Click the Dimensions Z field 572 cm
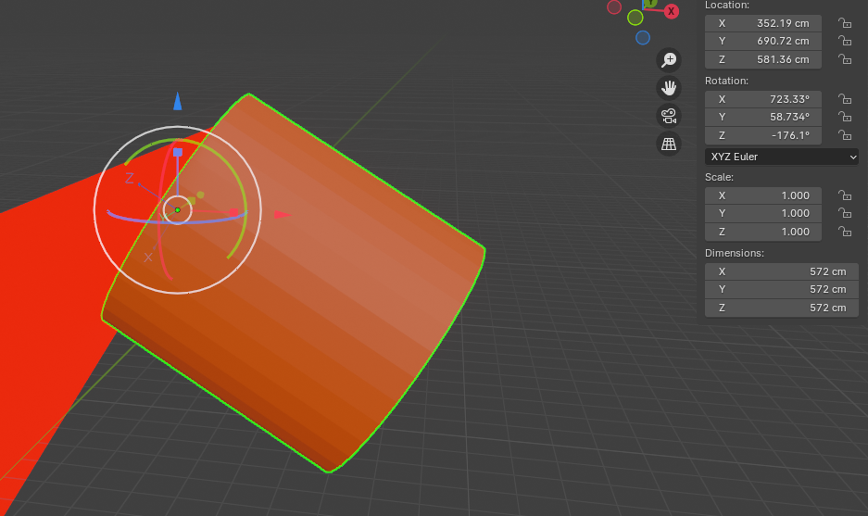 (x=782, y=308)
